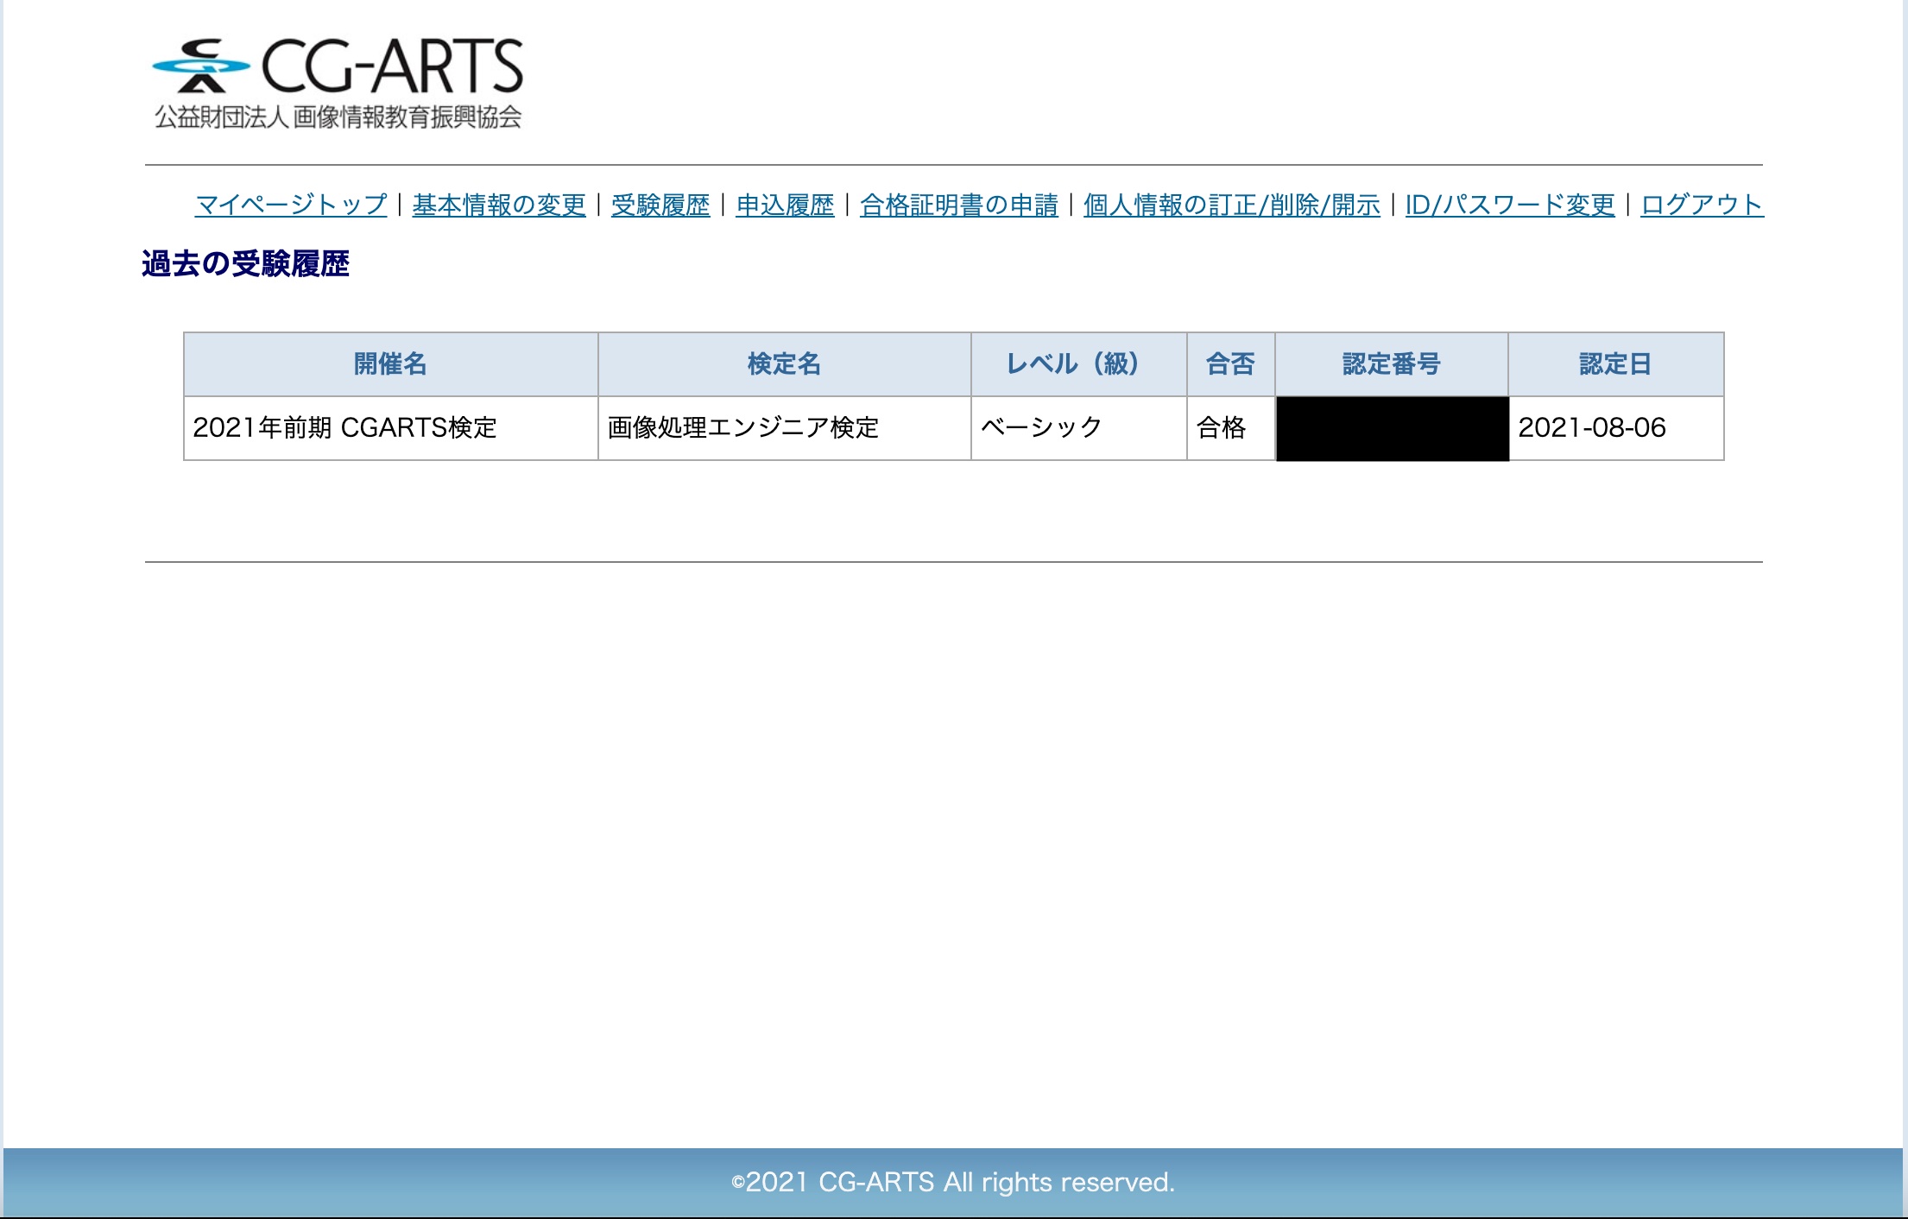Click the ログアウト link

1701,205
